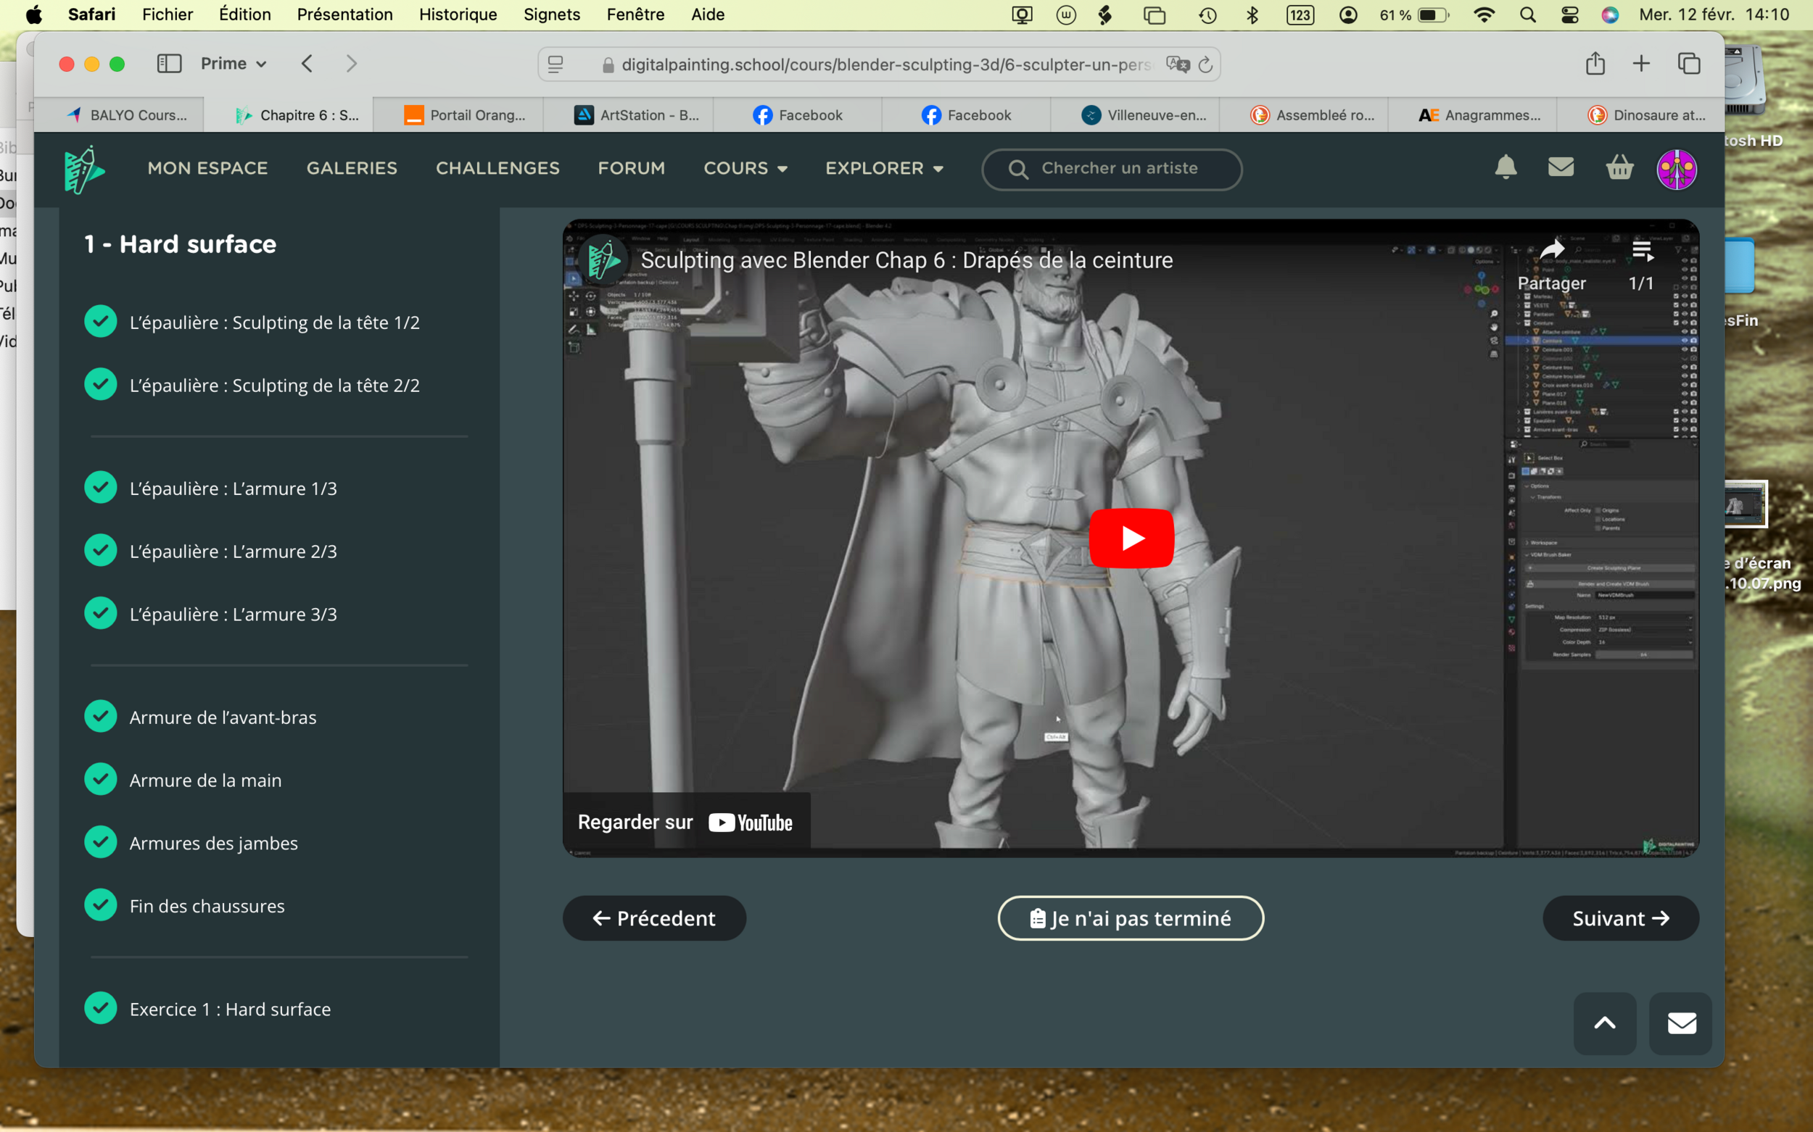Image resolution: width=1813 pixels, height=1132 pixels.
Task: Open the video playlist icon
Action: point(1641,251)
